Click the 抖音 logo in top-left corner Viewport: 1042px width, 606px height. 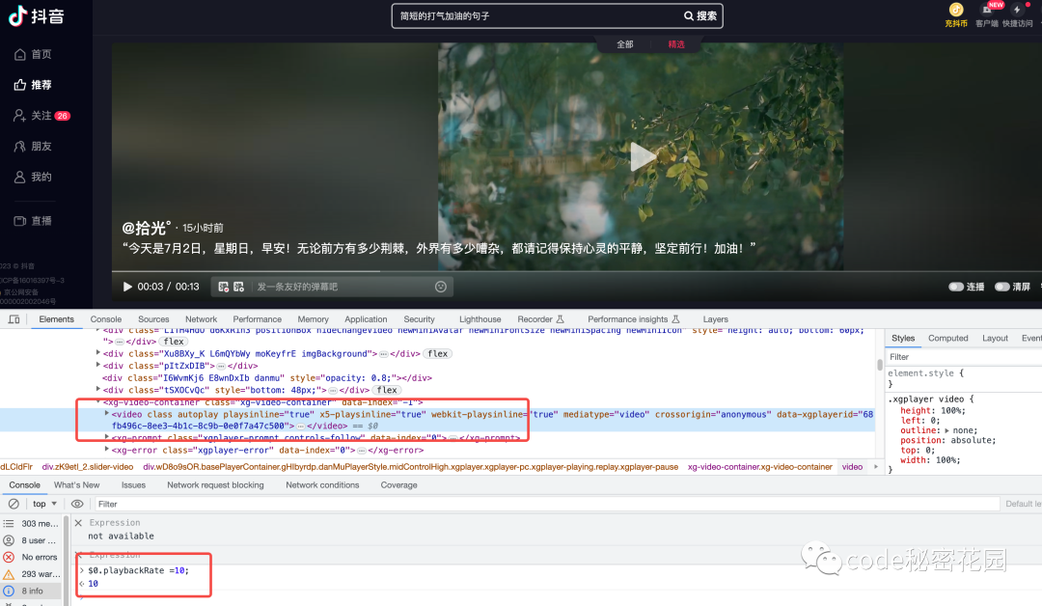(x=34, y=15)
